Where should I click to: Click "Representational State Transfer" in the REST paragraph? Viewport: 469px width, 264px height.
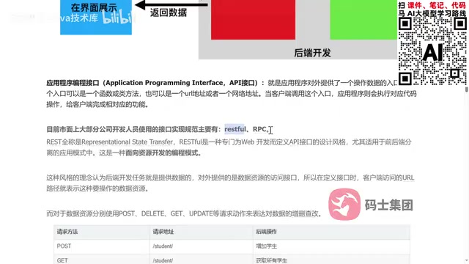pyautogui.click(x=127, y=142)
